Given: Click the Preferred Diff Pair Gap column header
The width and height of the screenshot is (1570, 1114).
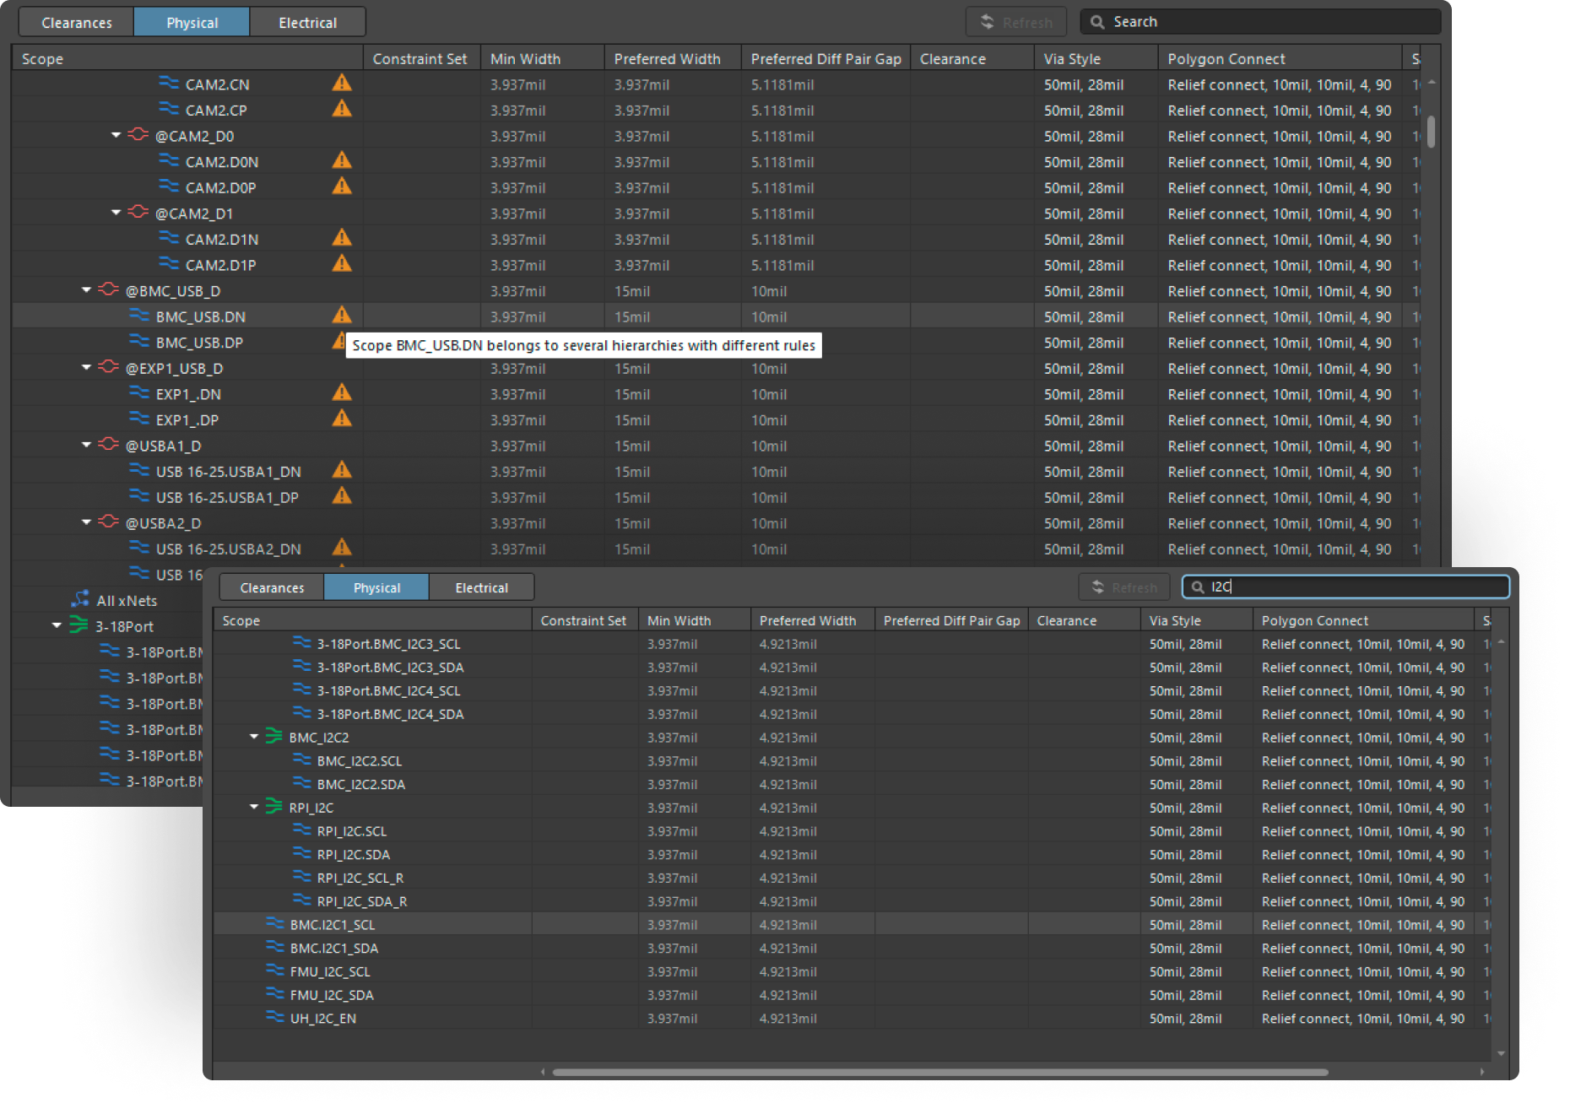Looking at the screenshot, I should tap(825, 59).
